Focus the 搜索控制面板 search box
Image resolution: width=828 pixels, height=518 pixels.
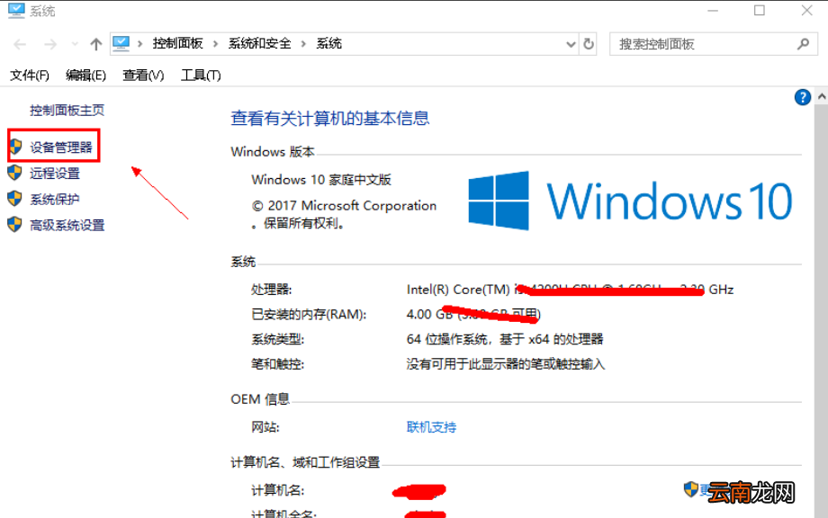[714, 44]
